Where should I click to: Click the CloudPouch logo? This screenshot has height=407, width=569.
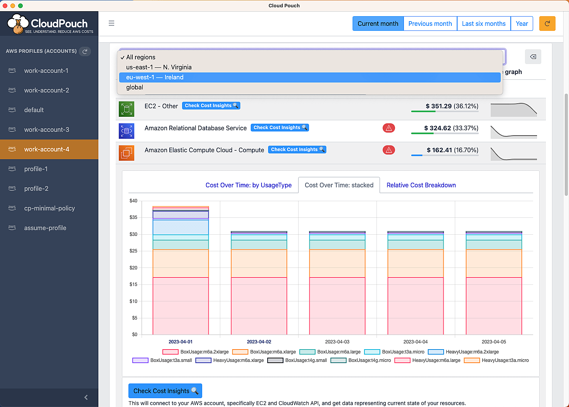click(50, 24)
